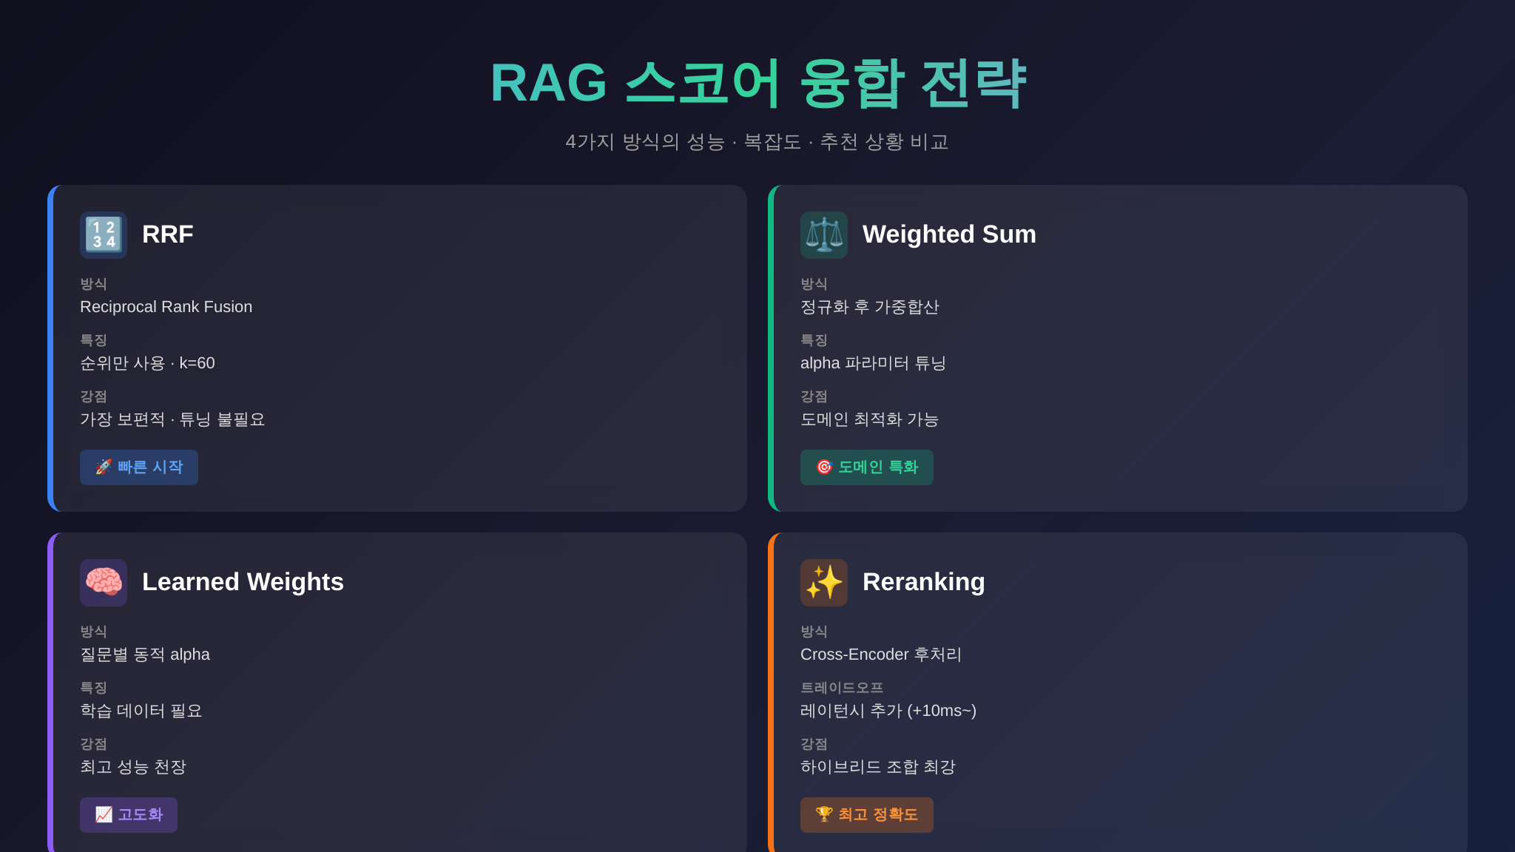Click the RAG 스코어 융합 전략 title
Viewport: 1515px width, 852px height.
click(757, 84)
